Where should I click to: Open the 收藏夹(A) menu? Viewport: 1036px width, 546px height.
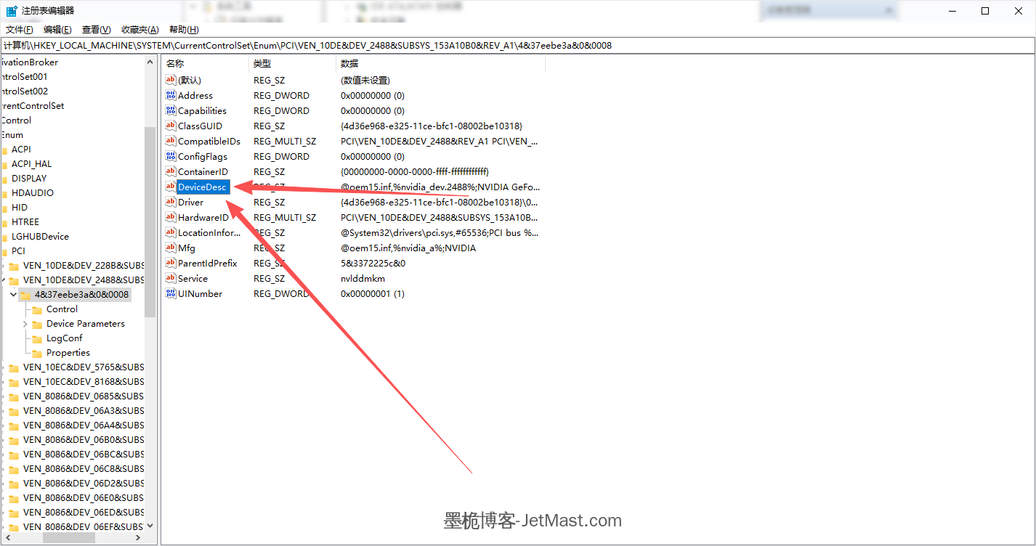139,30
